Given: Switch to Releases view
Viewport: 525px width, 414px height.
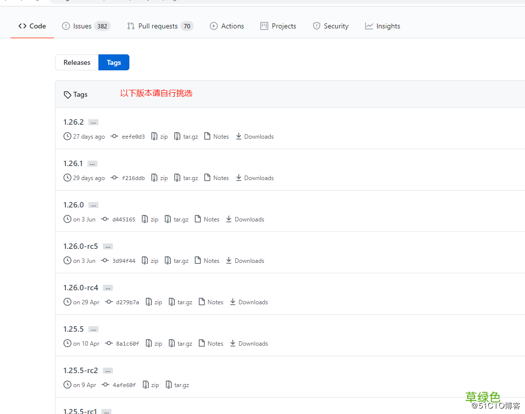Looking at the screenshot, I should coord(76,62).
